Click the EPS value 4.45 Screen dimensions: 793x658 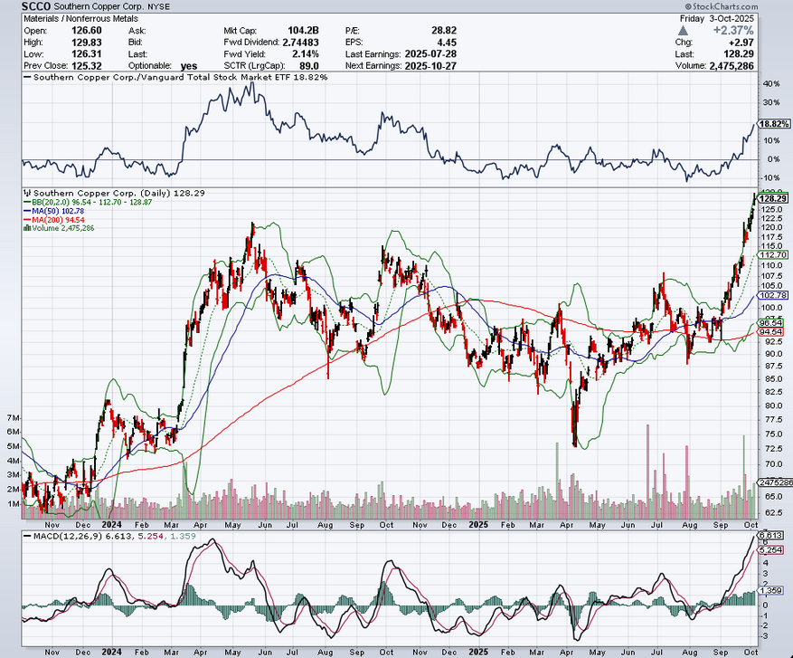tap(447, 43)
